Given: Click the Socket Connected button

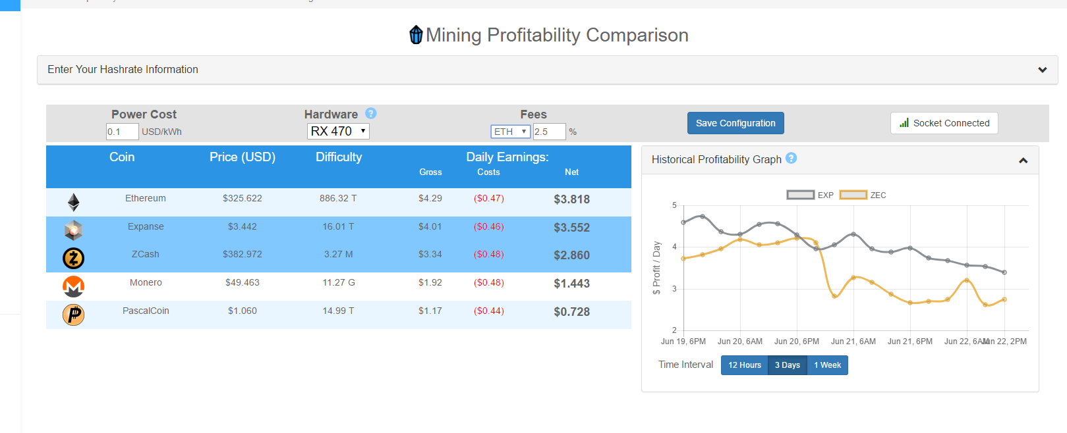Looking at the screenshot, I should (944, 123).
